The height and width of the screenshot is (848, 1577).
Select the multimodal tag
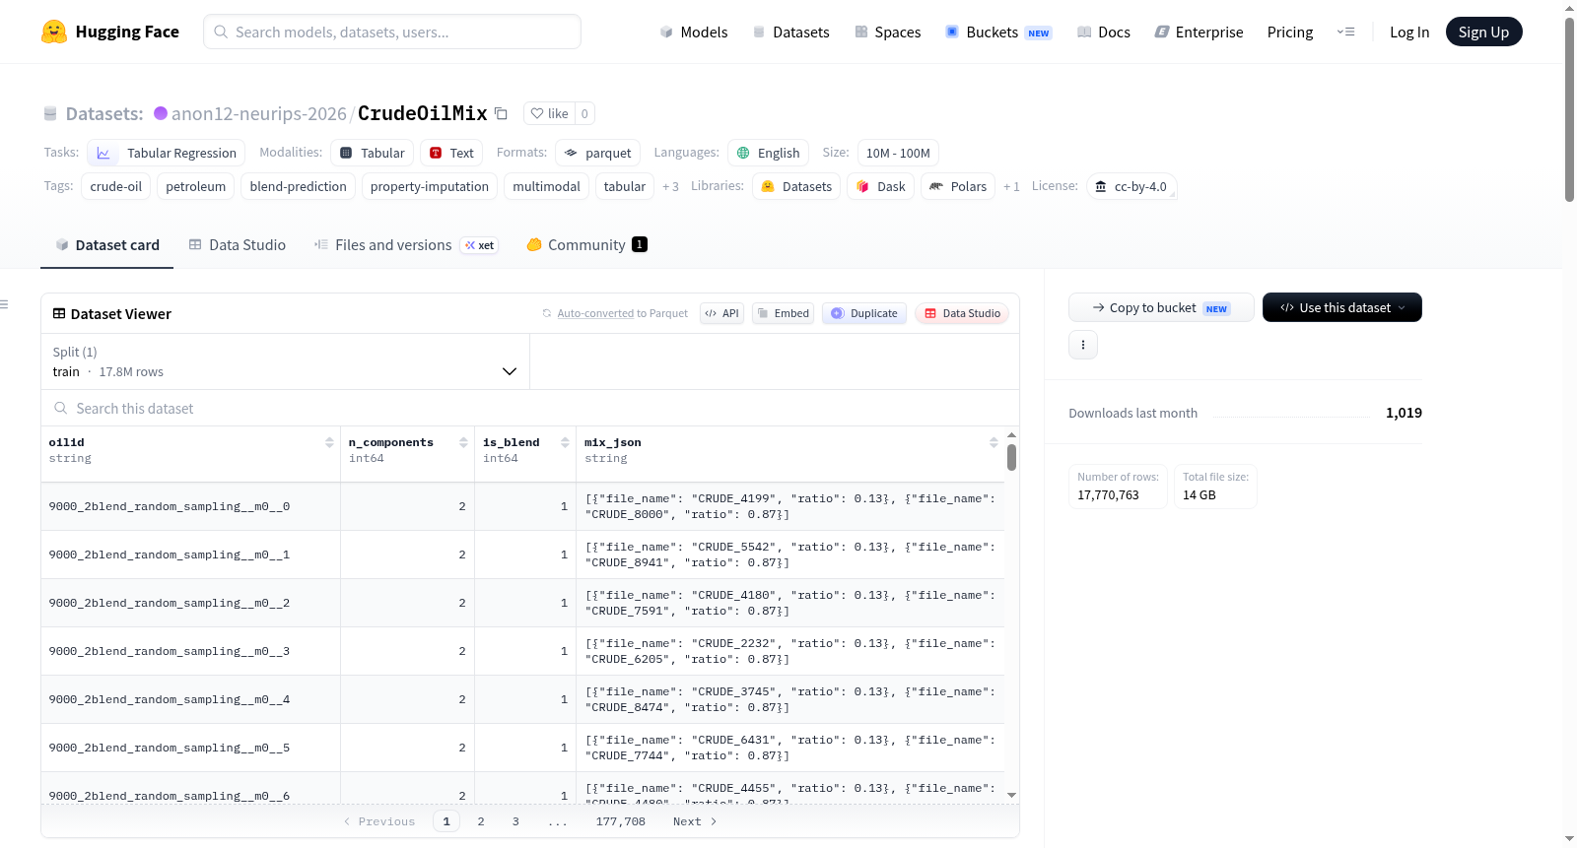point(547,186)
